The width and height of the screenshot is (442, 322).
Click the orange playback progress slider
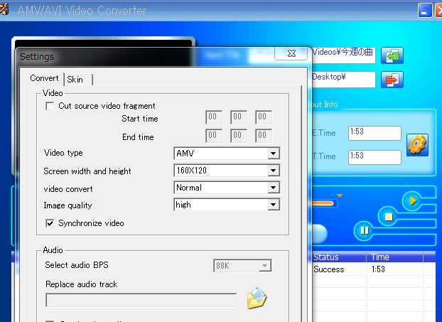pyautogui.click(x=323, y=203)
